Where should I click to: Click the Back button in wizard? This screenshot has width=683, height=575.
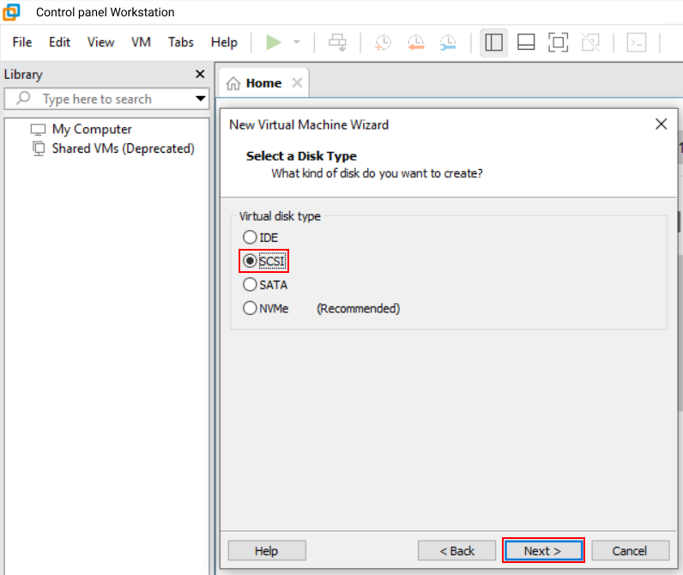[457, 551]
